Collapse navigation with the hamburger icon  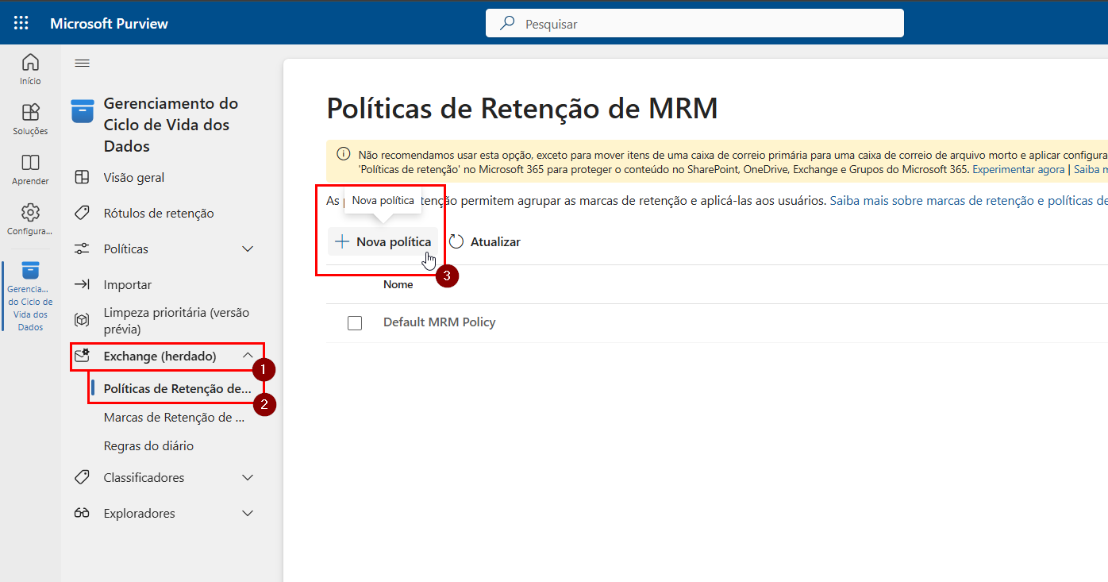83,64
